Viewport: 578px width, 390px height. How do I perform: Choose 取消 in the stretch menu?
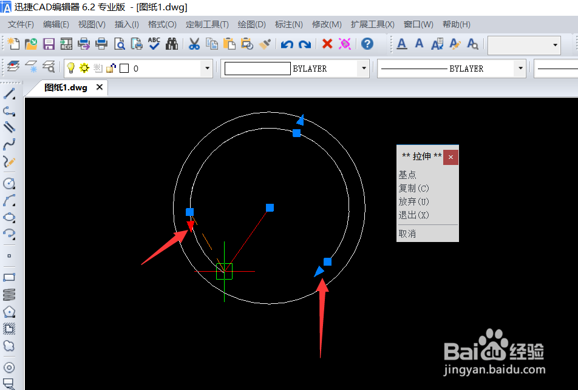click(407, 234)
